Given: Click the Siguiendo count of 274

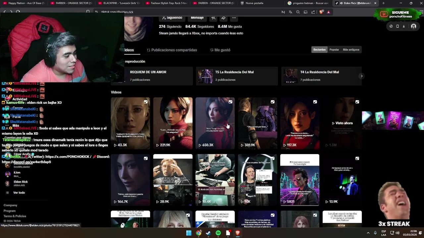Looking at the screenshot, I should tap(170, 26).
